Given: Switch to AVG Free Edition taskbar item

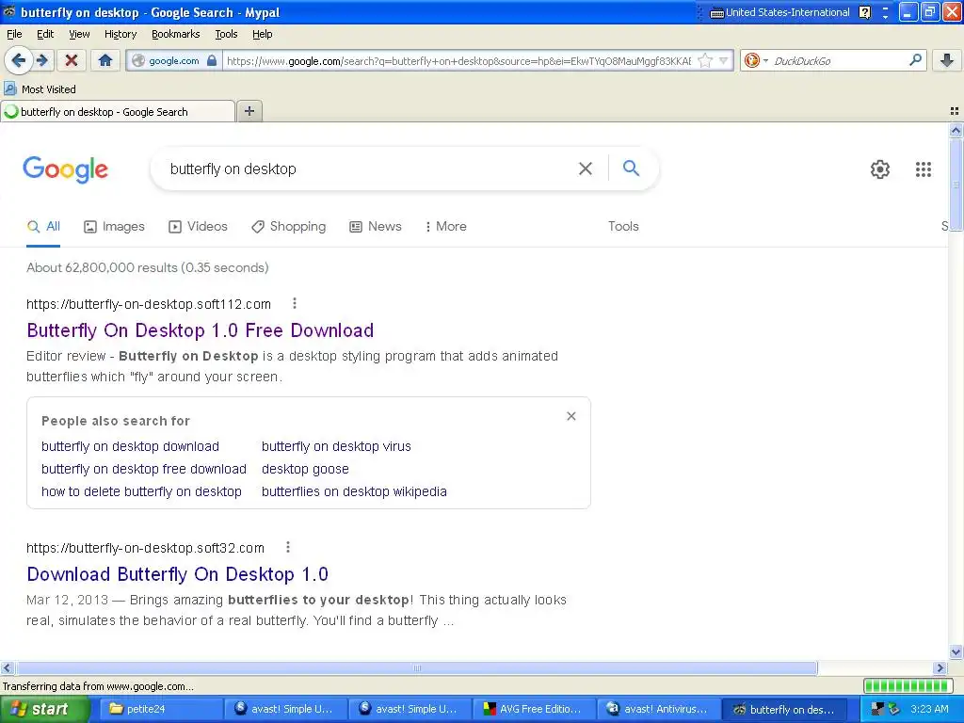Looking at the screenshot, I should point(533,709).
